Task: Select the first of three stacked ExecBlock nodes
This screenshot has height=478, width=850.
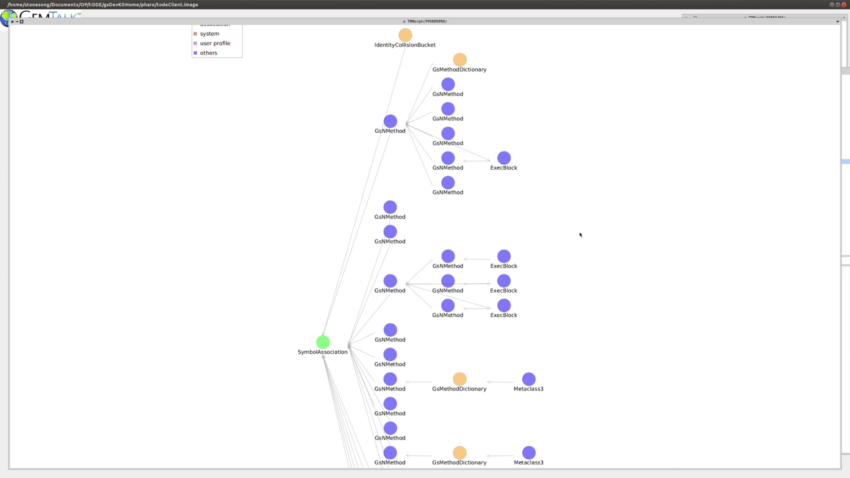Action: pyautogui.click(x=504, y=256)
